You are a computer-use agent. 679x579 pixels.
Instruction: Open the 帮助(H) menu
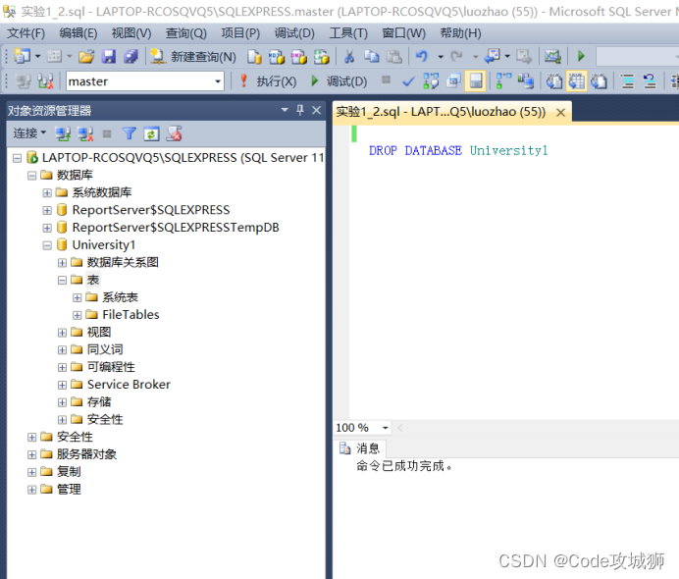click(x=461, y=33)
